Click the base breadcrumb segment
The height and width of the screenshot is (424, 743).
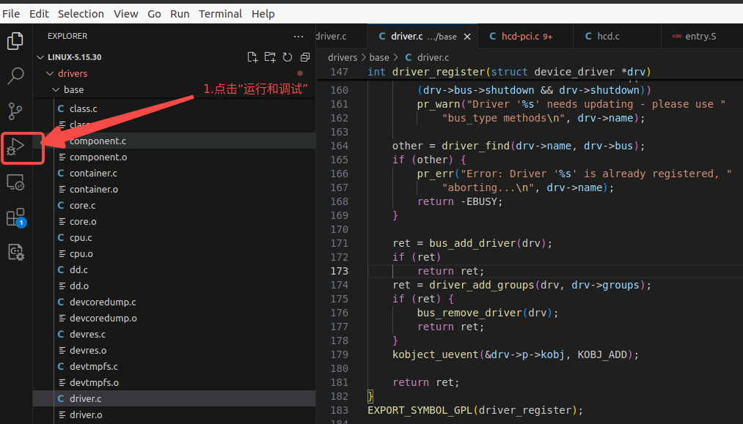pos(379,57)
